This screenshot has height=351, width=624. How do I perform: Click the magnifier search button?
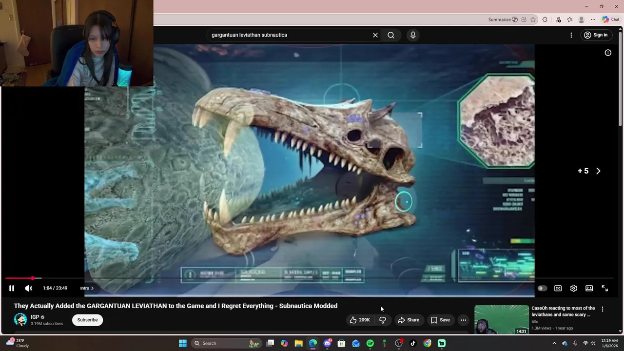(391, 35)
